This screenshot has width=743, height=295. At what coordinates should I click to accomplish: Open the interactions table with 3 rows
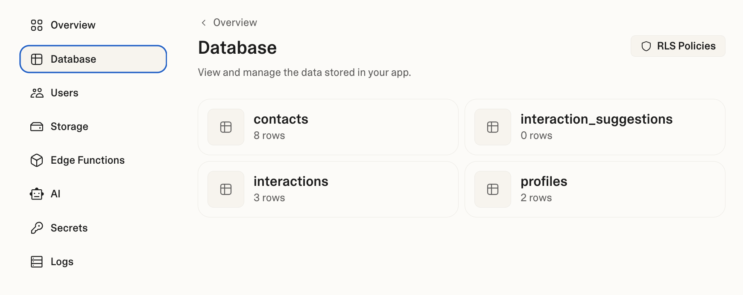tap(328, 189)
